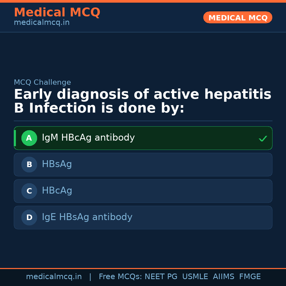This screenshot has height=286, width=286.
Task: Select the D letter circle
Action: (29, 218)
